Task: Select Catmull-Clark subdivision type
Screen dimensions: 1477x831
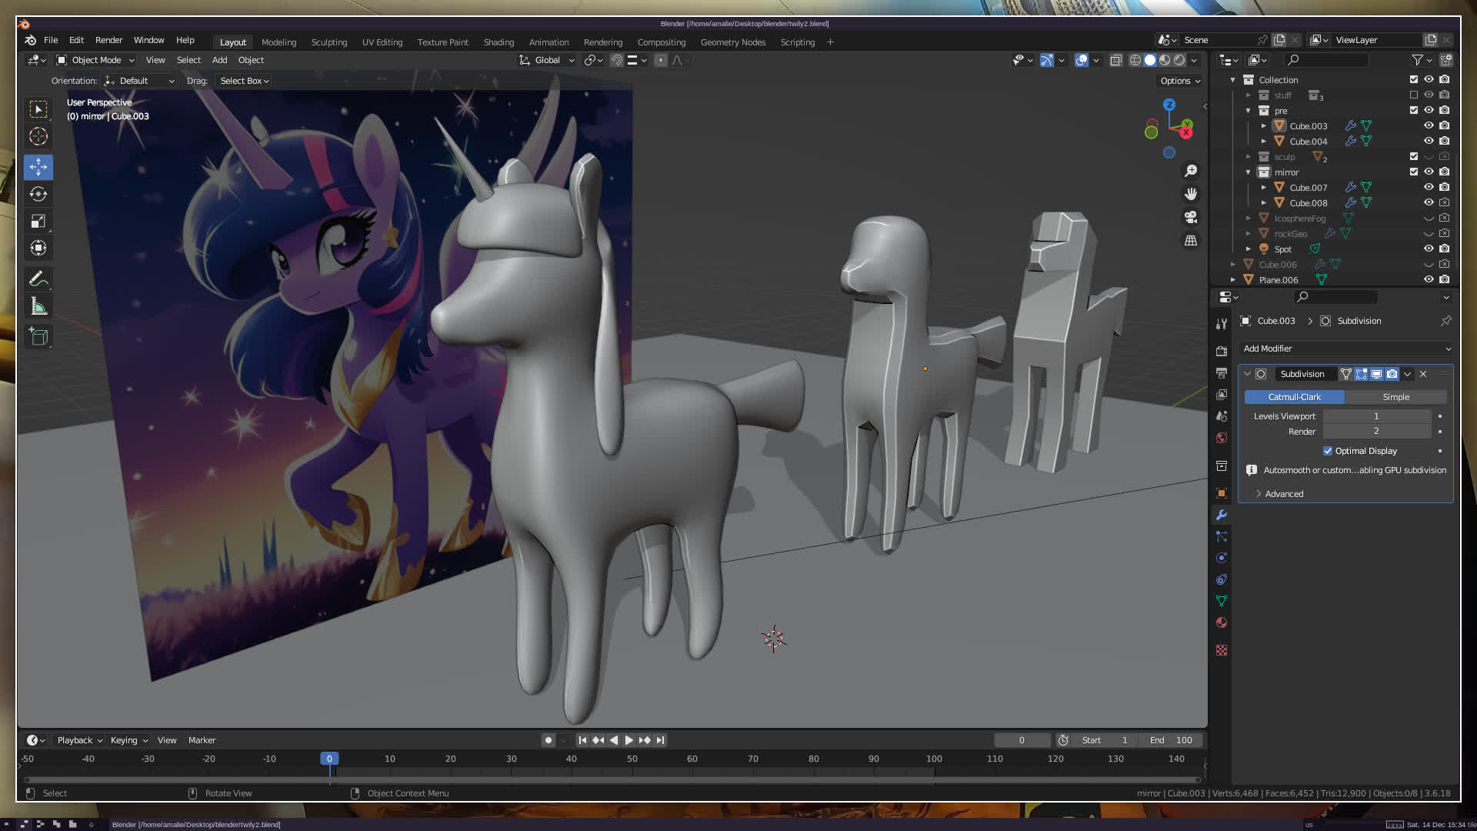Action: pos(1294,397)
